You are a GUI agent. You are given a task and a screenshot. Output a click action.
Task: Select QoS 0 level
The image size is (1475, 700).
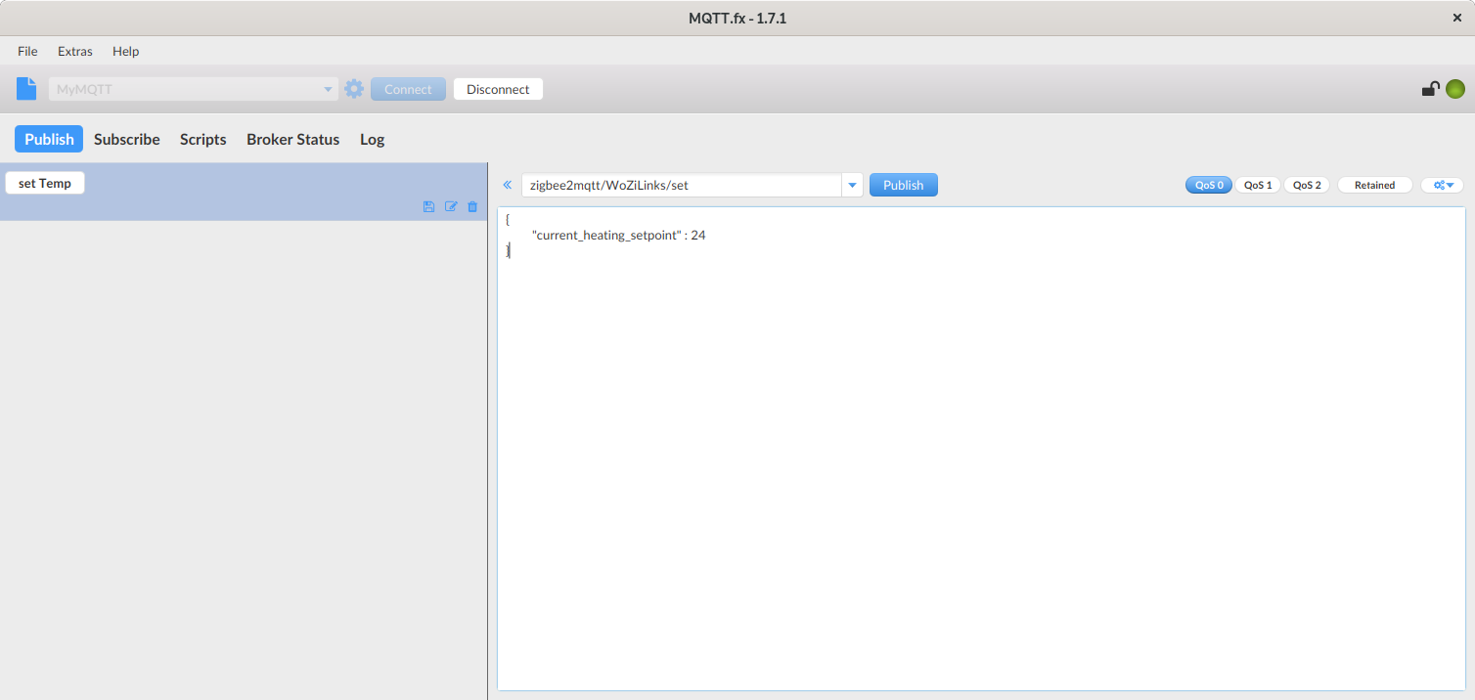point(1209,185)
